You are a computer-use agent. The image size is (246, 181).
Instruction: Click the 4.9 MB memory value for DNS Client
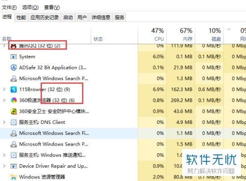point(184,122)
